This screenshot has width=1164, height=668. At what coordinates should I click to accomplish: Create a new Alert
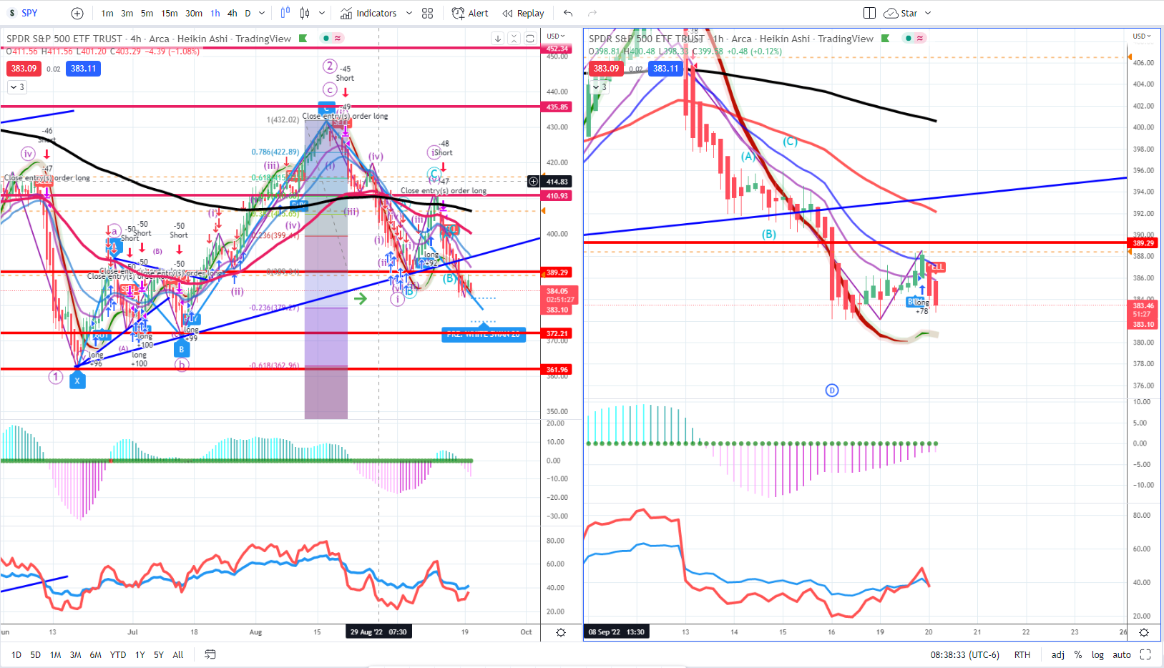click(x=470, y=13)
